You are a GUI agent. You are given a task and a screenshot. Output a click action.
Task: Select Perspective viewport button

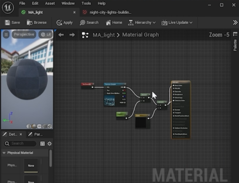24,34
